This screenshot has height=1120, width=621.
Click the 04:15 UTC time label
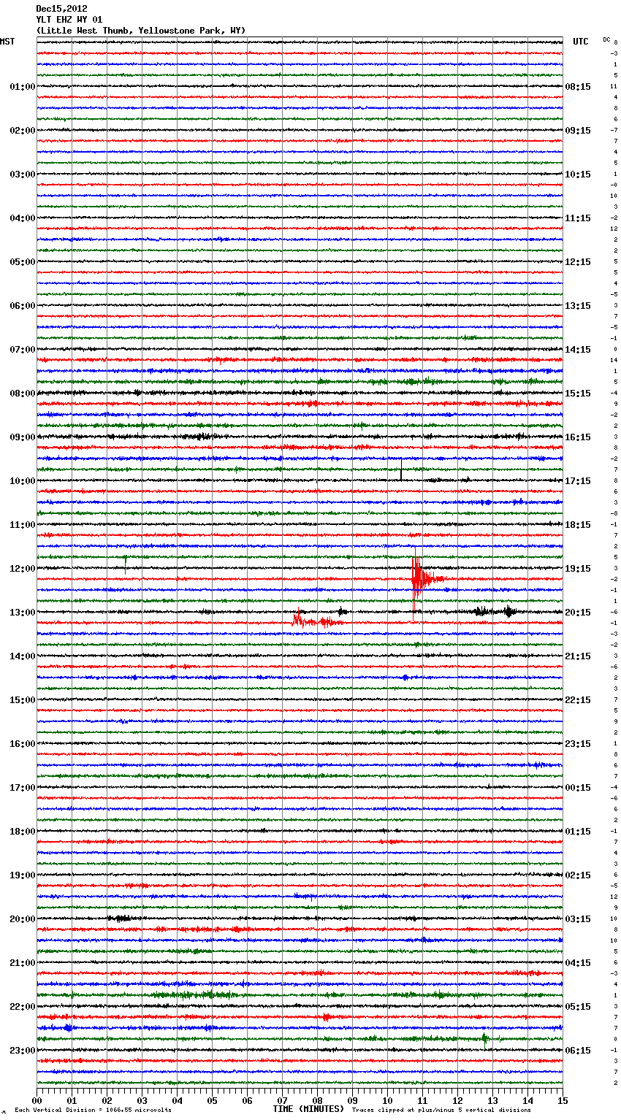click(x=578, y=963)
